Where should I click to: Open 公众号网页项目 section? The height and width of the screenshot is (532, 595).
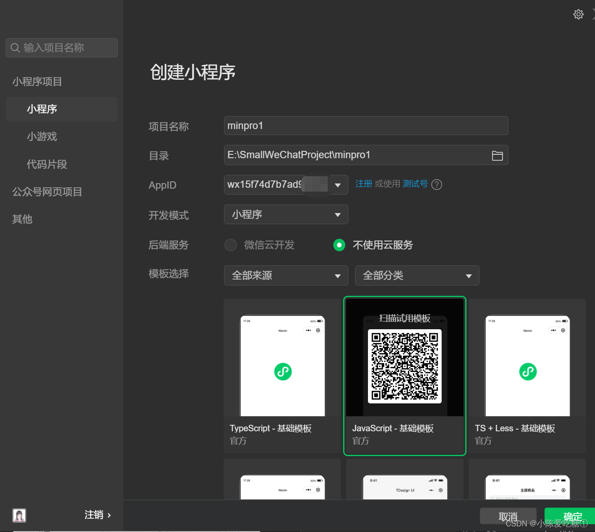click(47, 192)
